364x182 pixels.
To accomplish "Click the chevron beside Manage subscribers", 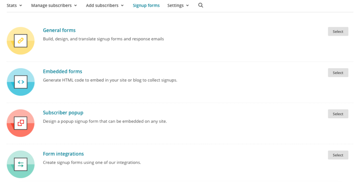I will point(75,6).
